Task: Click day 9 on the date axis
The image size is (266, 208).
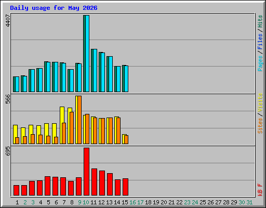Action: 79,202
